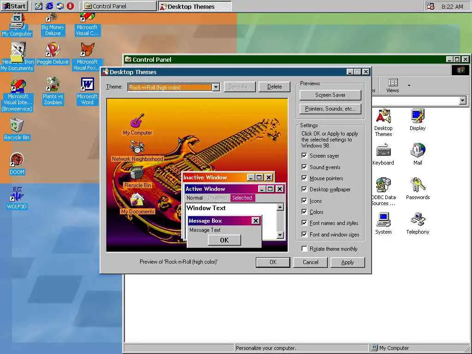
Task: Click the Telephony icon in Control Panel
Action: click(x=418, y=224)
